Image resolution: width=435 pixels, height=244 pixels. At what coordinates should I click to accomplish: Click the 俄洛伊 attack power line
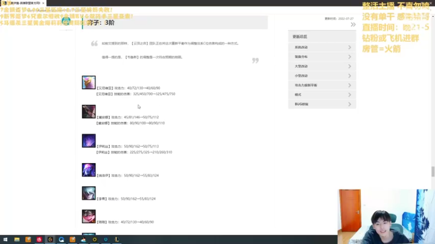click(x=127, y=176)
